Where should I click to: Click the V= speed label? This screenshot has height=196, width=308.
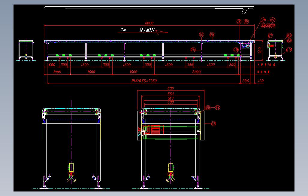coord(123,30)
